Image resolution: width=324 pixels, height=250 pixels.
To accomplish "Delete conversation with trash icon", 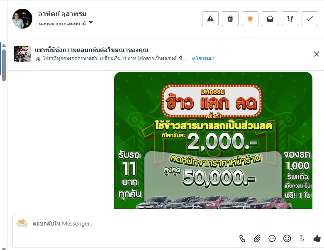I will click(x=230, y=19).
